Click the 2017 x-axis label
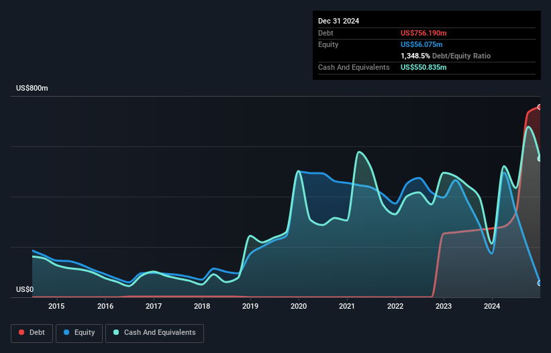The width and height of the screenshot is (551, 353). coord(154,306)
